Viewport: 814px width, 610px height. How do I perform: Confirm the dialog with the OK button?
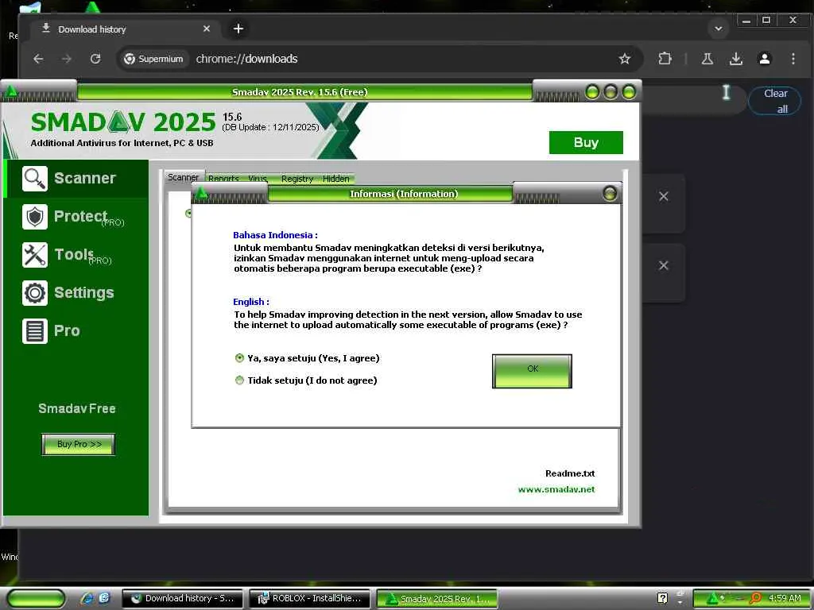(532, 371)
